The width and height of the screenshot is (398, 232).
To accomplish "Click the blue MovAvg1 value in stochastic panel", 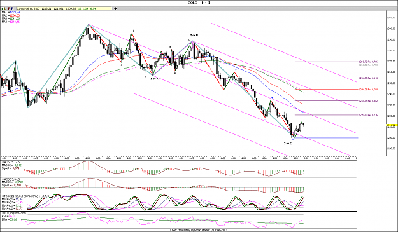I will pyautogui.click(x=19, y=200).
